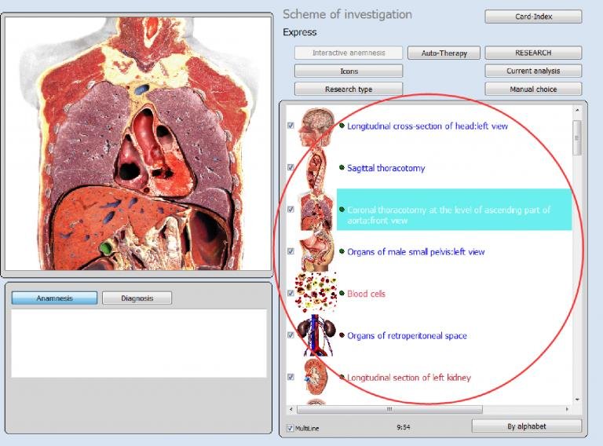
Task: Uncheck the Blood cells checkbox
Action: point(291,294)
